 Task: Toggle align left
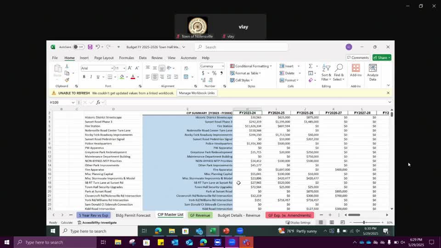click(x=147, y=77)
